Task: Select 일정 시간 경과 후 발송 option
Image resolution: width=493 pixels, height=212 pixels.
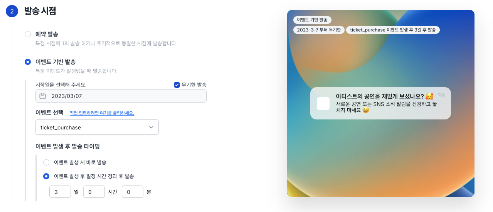Action: [46, 176]
